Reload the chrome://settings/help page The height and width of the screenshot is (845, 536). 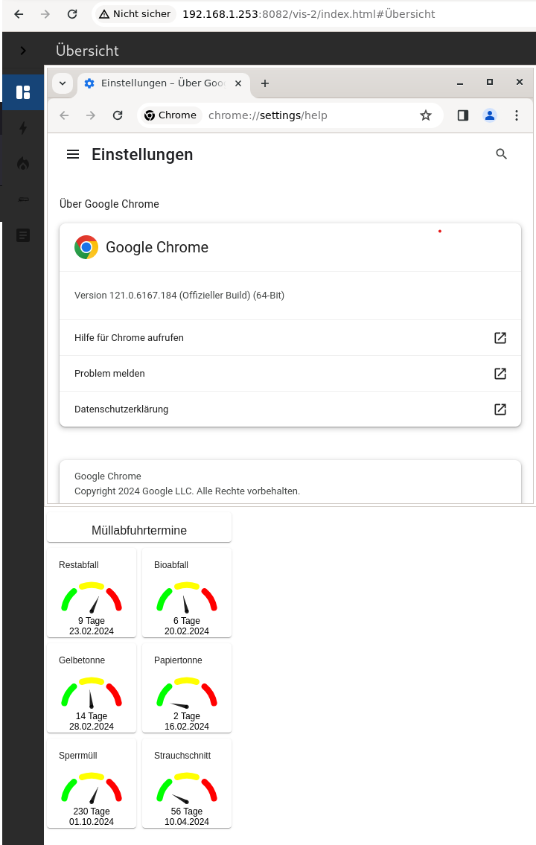pos(118,115)
